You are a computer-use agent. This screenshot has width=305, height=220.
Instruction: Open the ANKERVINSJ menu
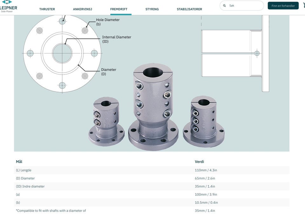(83, 9)
